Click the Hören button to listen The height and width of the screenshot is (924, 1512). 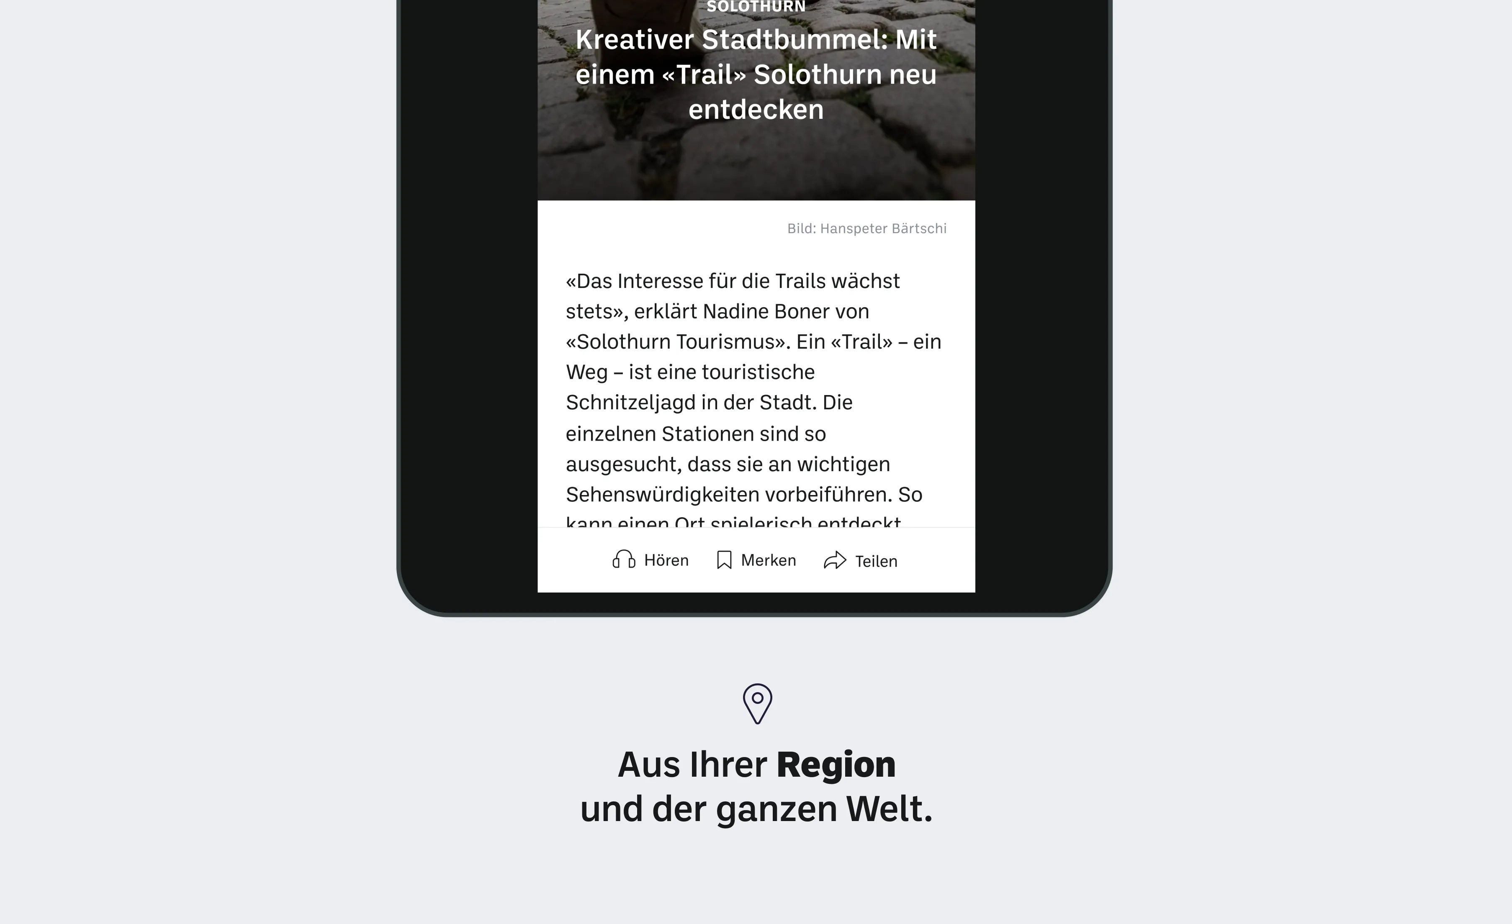pos(650,560)
